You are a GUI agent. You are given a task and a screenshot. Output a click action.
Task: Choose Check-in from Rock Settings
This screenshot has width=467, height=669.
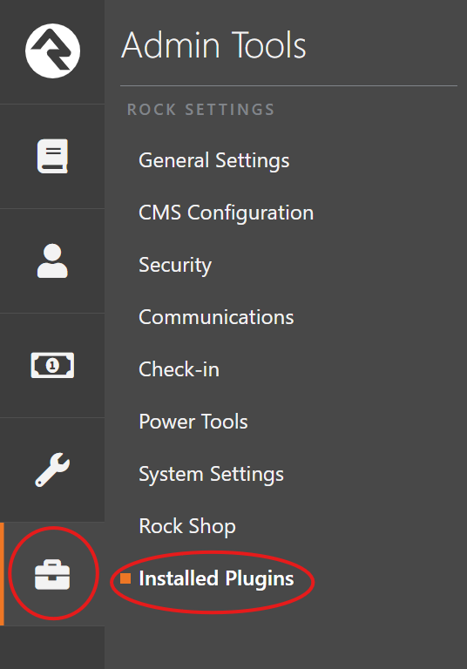coord(179,369)
